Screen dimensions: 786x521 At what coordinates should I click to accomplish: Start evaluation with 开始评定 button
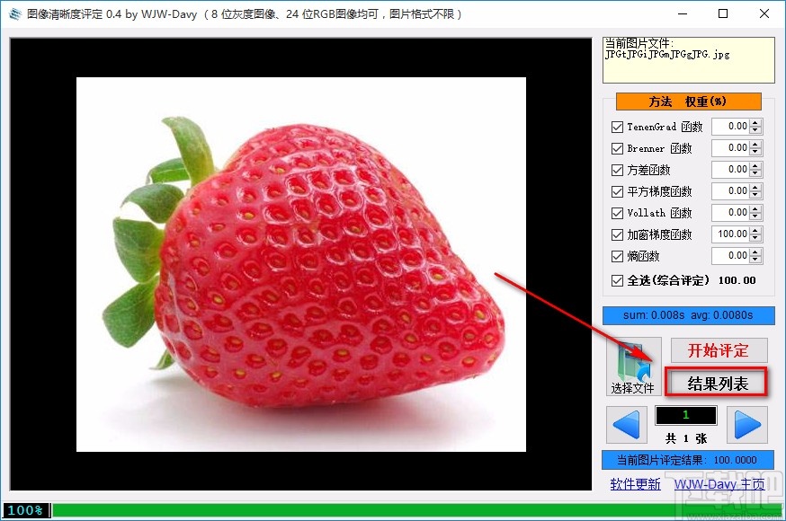pos(719,350)
